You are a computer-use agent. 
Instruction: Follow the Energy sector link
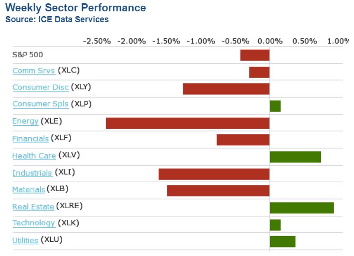[25, 122]
